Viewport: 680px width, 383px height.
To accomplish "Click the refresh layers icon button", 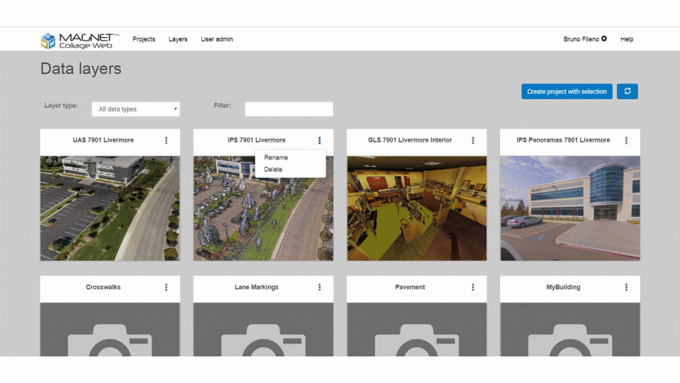I will (627, 91).
